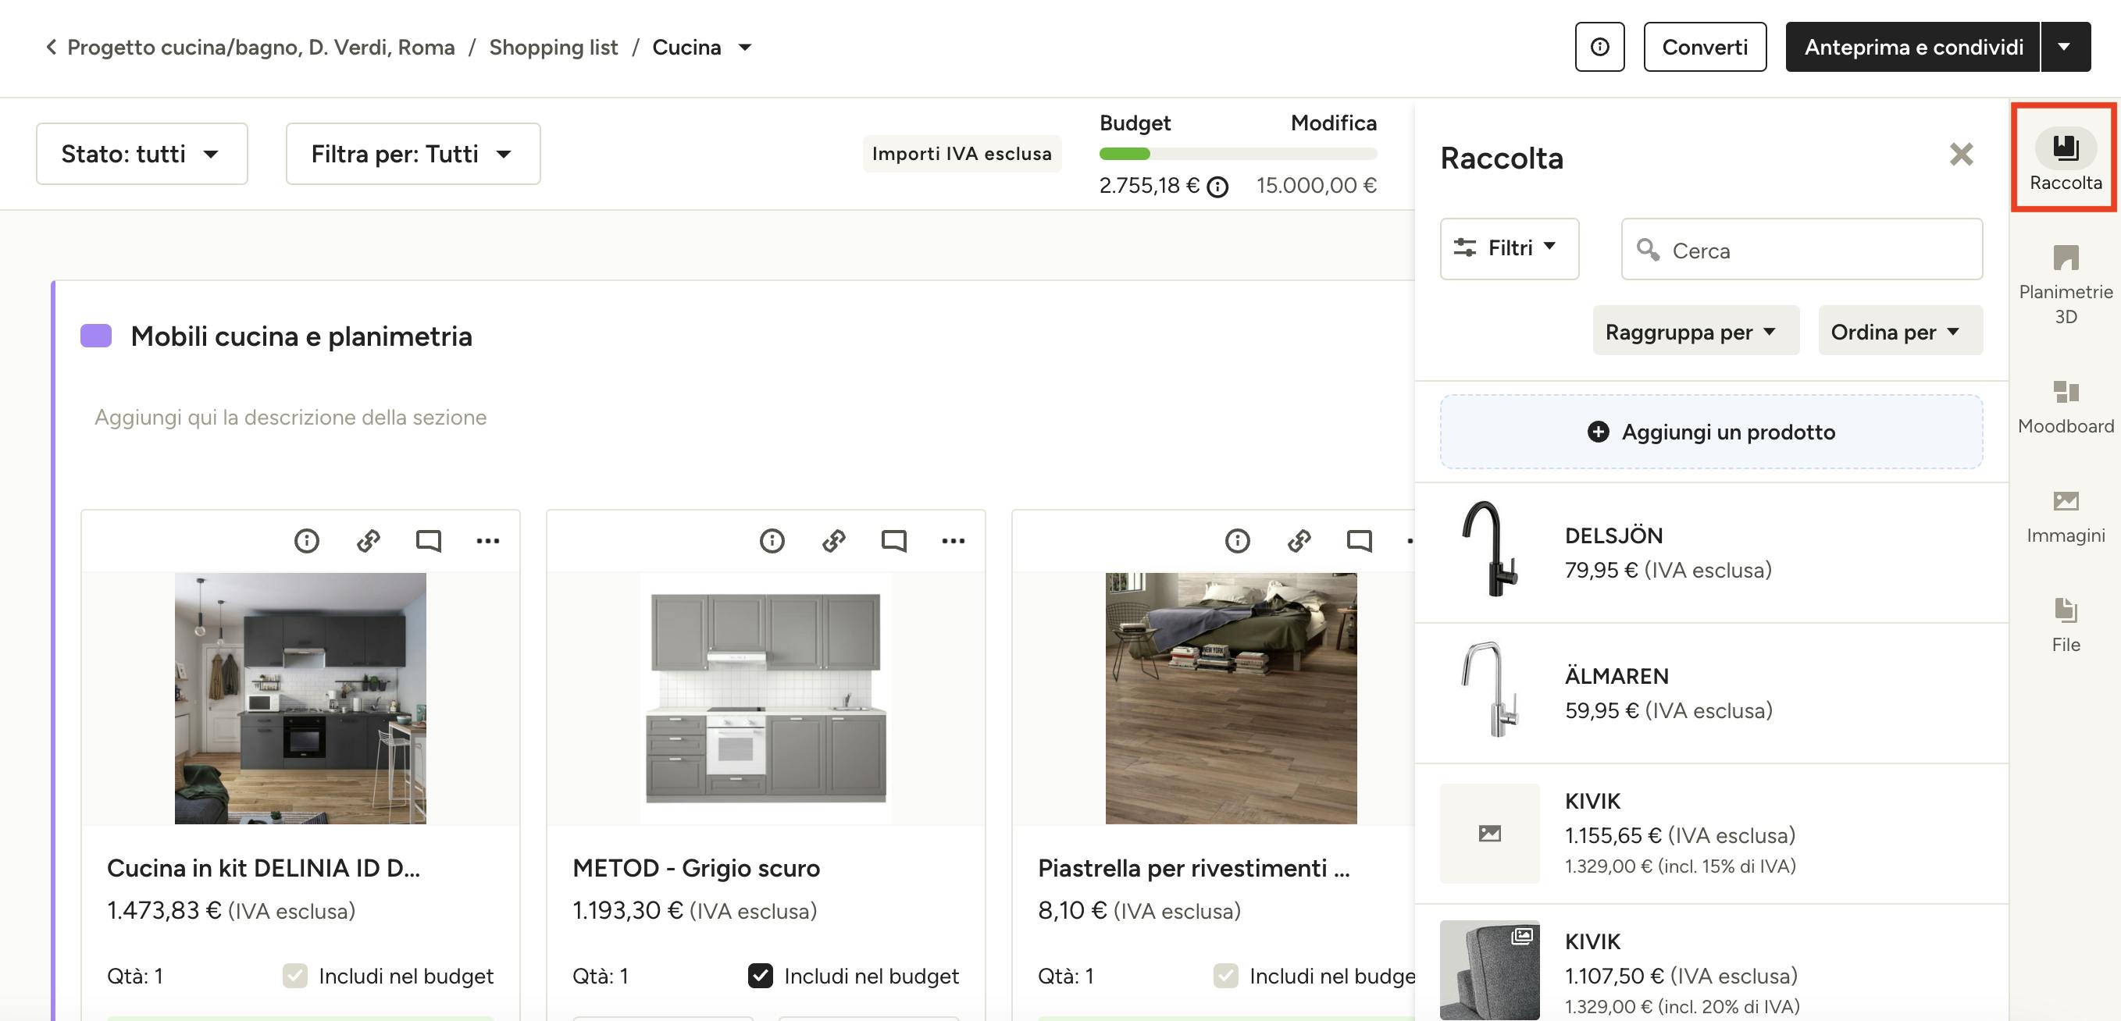The height and width of the screenshot is (1021, 2121).
Task: Click the magnifier icon in Cerca field
Action: click(1648, 249)
